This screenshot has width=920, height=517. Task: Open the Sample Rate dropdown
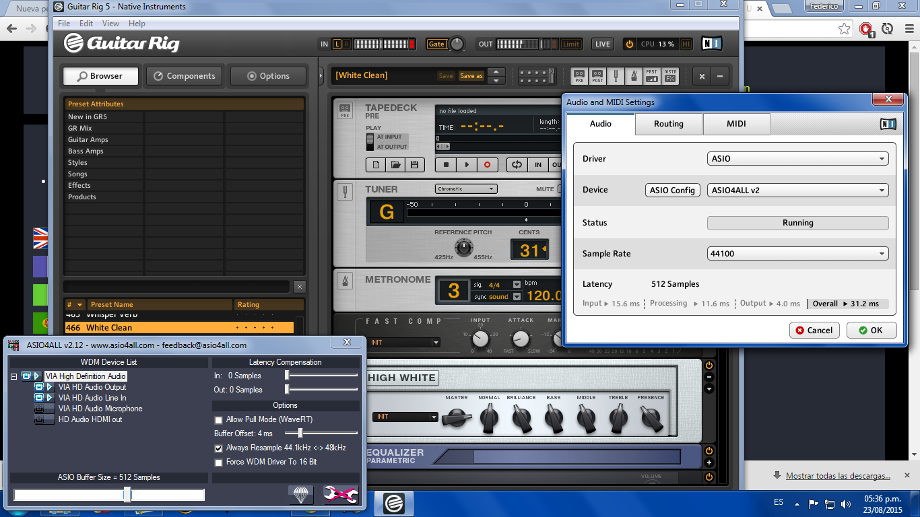[x=798, y=254]
